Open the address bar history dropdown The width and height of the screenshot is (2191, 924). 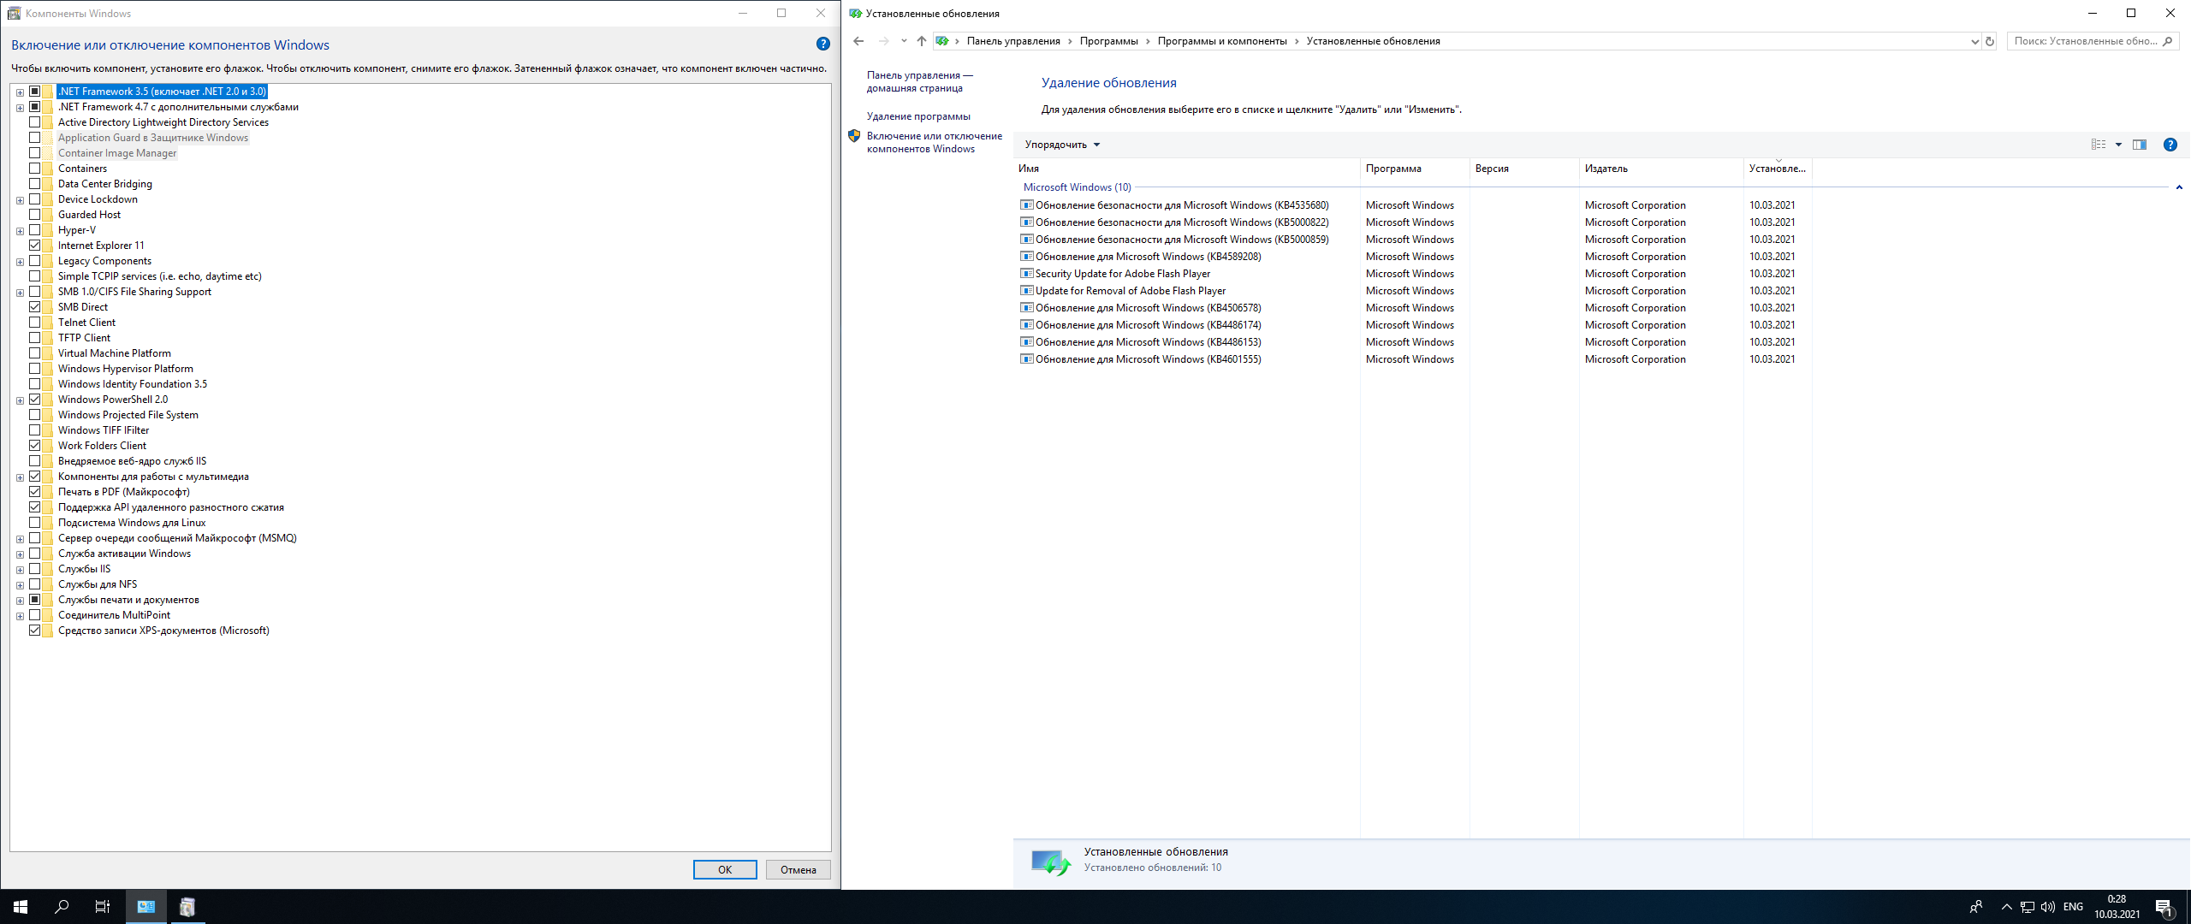tap(1974, 41)
